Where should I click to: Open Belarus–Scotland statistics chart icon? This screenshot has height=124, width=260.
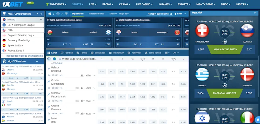coord(82,75)
